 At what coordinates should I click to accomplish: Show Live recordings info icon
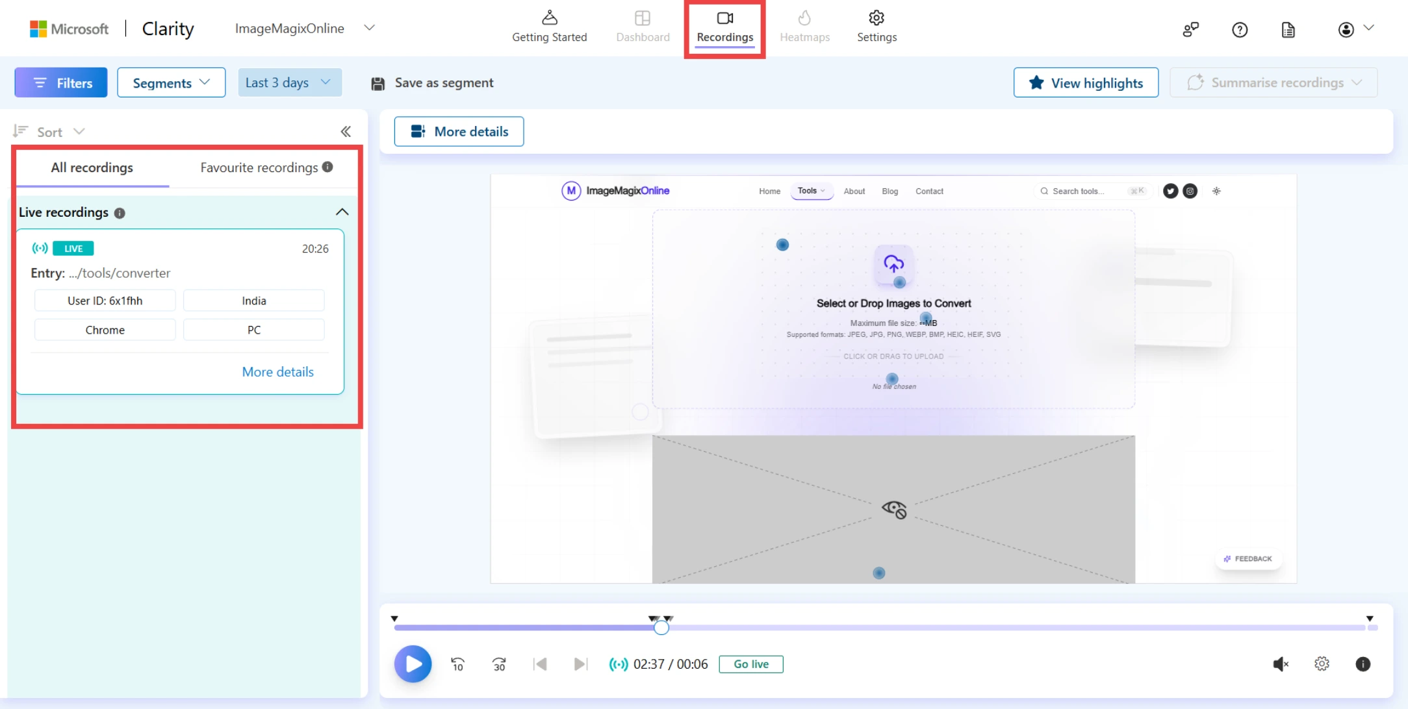click(120, 213)
